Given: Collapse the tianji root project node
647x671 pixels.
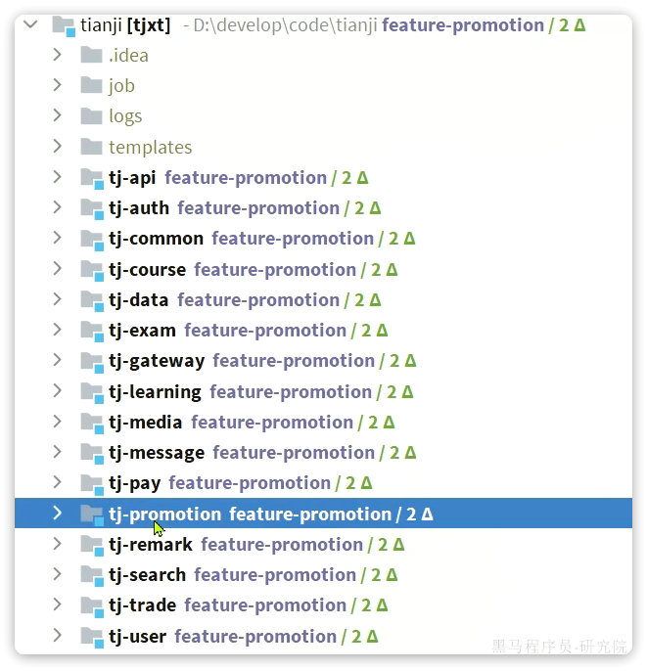Looking at the screenshot, I should pyautogui.click(x=30, y=24).
